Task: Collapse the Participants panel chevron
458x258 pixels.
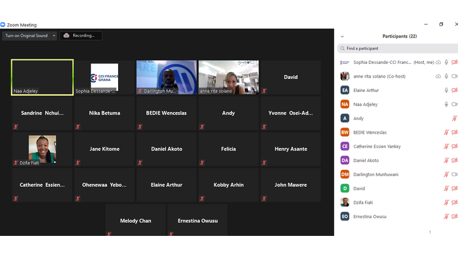Action: pyautogui.click(x=342, y=36)
